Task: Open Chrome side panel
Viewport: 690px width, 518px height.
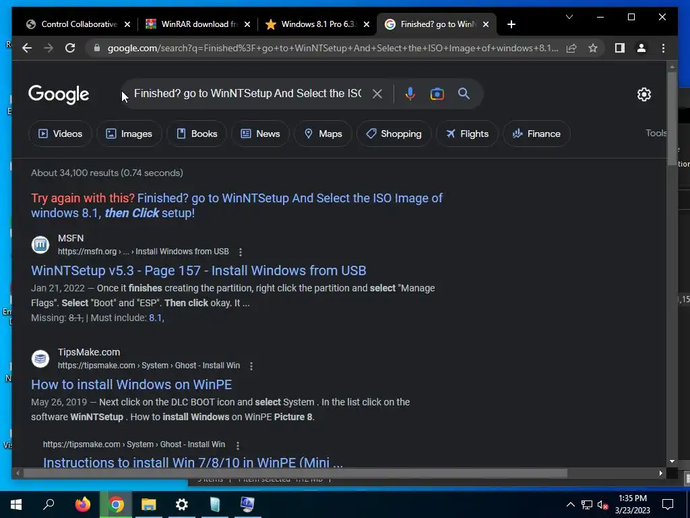Action: coord(620,48)
